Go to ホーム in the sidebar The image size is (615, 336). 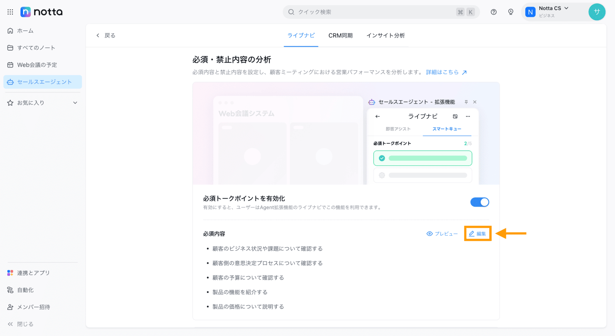pos(43,31)
